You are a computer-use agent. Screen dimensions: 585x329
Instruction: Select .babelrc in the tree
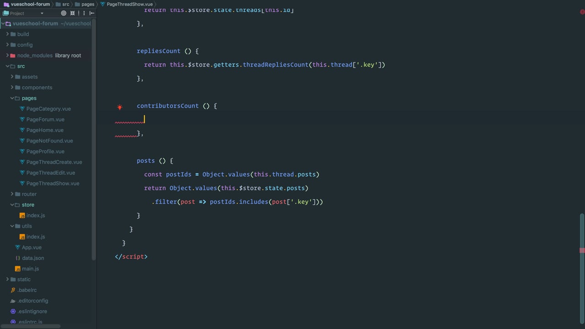pyautogui.click(x=27, y=290)
